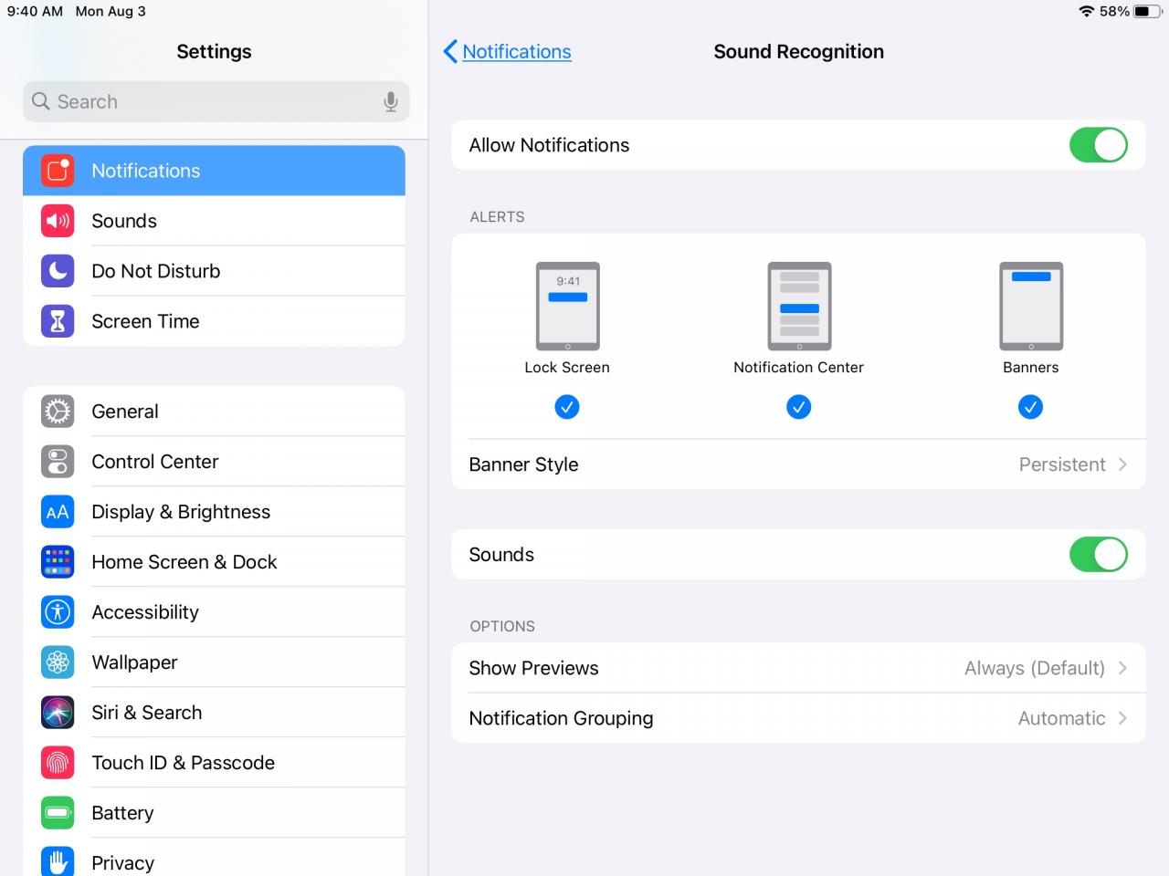Viewport: 1169px width, 876px height.
Task: Tap the 9:40 AM clock in status bar
Action: pyautogui.click(x=36, y=11)
